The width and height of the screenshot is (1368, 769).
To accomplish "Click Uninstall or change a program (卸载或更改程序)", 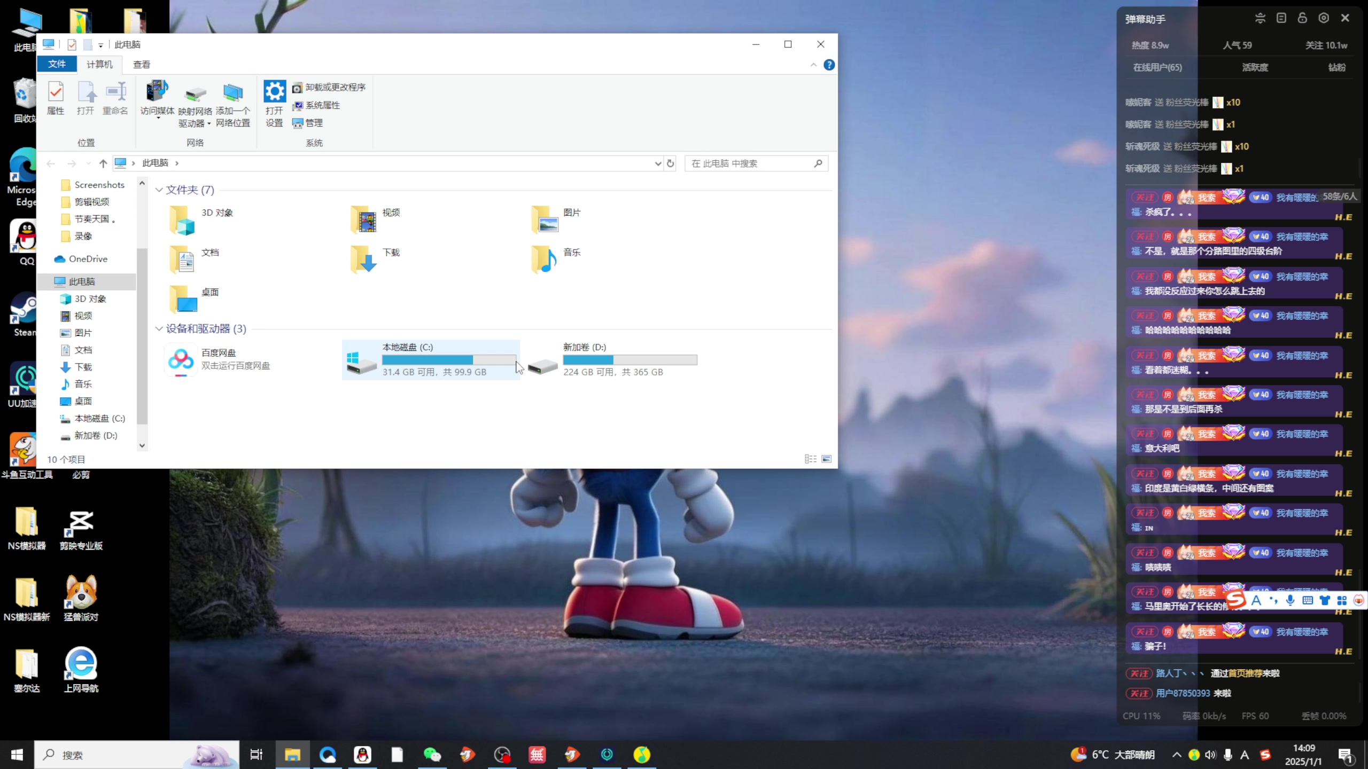I will [329, 88].
